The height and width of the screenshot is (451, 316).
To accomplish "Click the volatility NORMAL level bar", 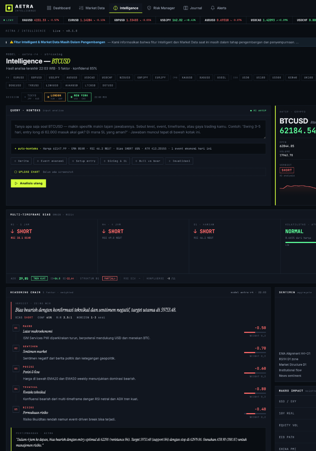I will (x=301, y=243).
